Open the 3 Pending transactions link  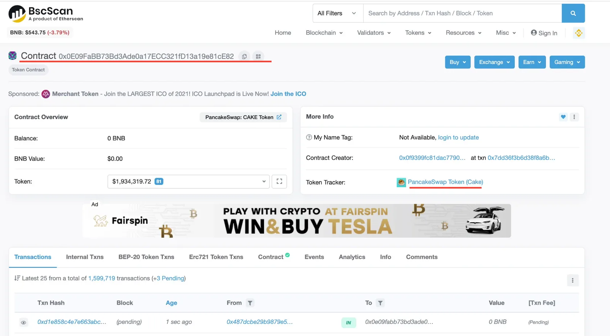click(170, 279)
